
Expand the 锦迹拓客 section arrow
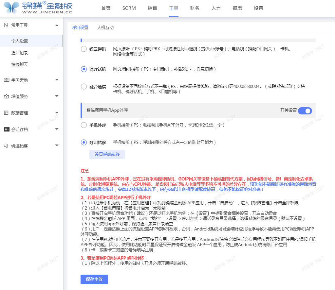point(57,145)
